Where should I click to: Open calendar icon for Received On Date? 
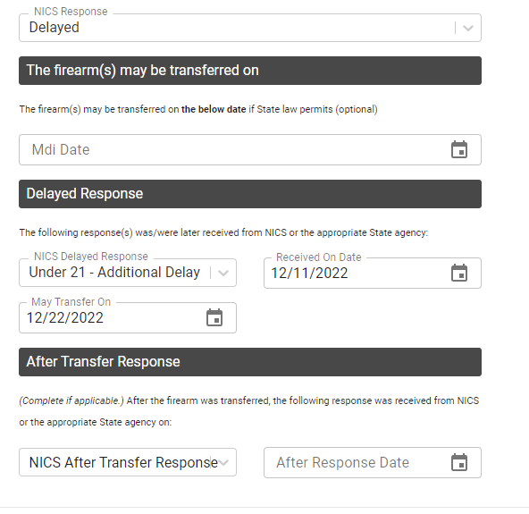point(459,273)
